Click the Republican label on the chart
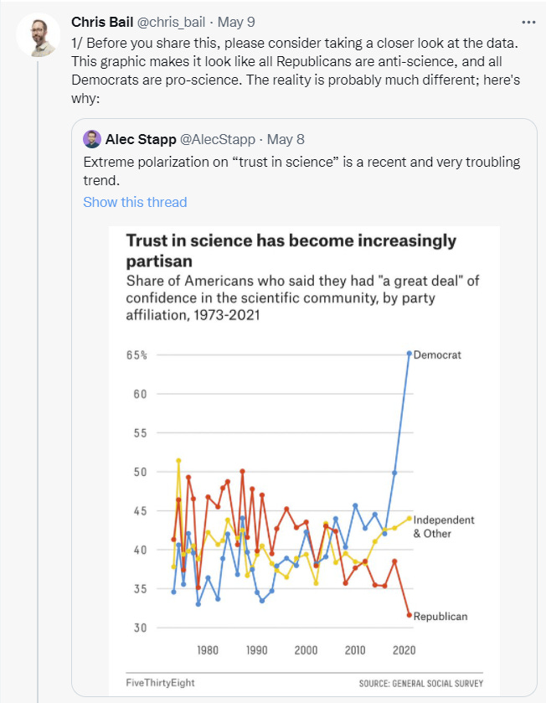This screenshot has height=703, width=546. tap(440, 616)
